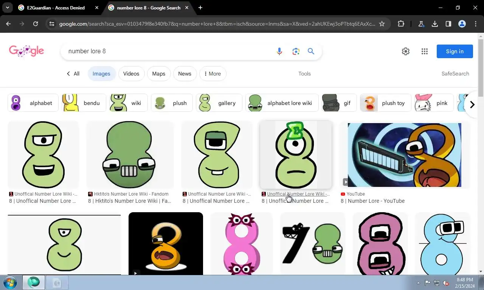This screenshot has width=484, height=290.
Task: Search by voice microphone icon
Action: click(x=279, y=51)
